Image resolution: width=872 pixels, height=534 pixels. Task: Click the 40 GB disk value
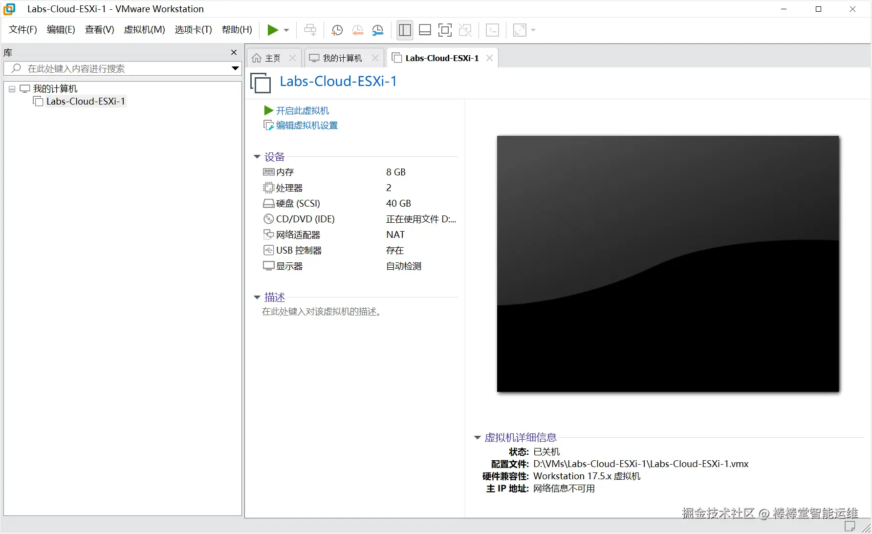click(x=398, y=203)
